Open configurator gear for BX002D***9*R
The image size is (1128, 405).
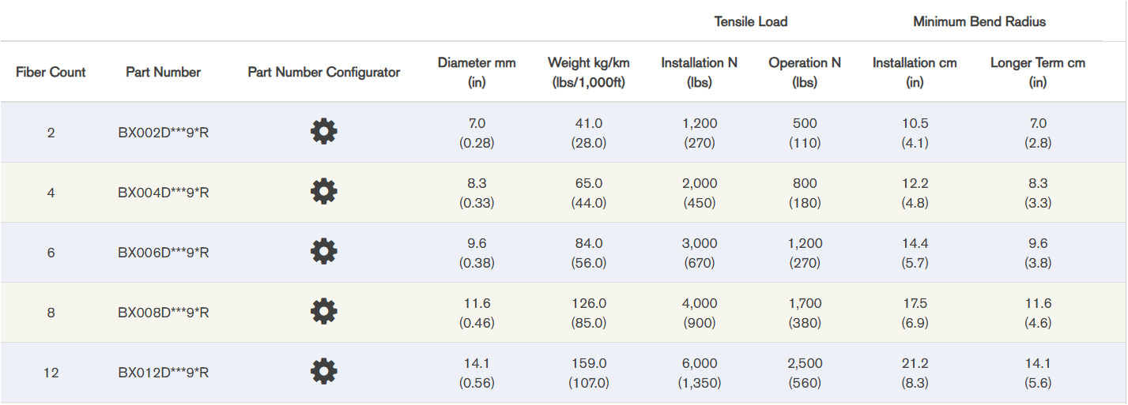pyautogui.click(x=323, y=131)
